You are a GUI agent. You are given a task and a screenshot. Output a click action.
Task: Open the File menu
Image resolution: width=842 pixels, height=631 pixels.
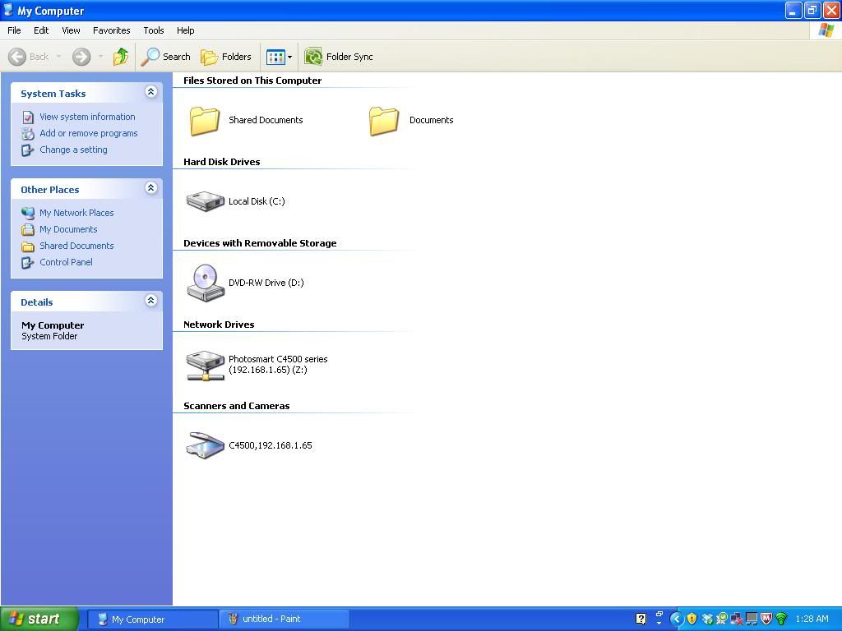coord(14,30)
